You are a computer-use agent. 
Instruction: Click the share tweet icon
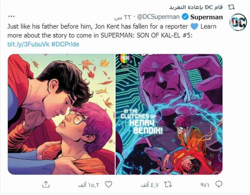coord(46,185)
